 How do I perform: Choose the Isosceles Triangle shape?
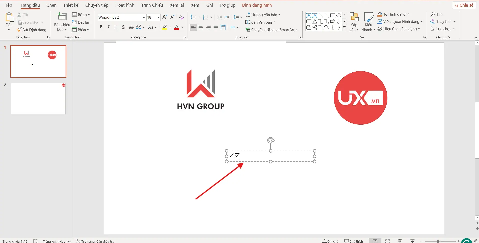pos(315,21)
